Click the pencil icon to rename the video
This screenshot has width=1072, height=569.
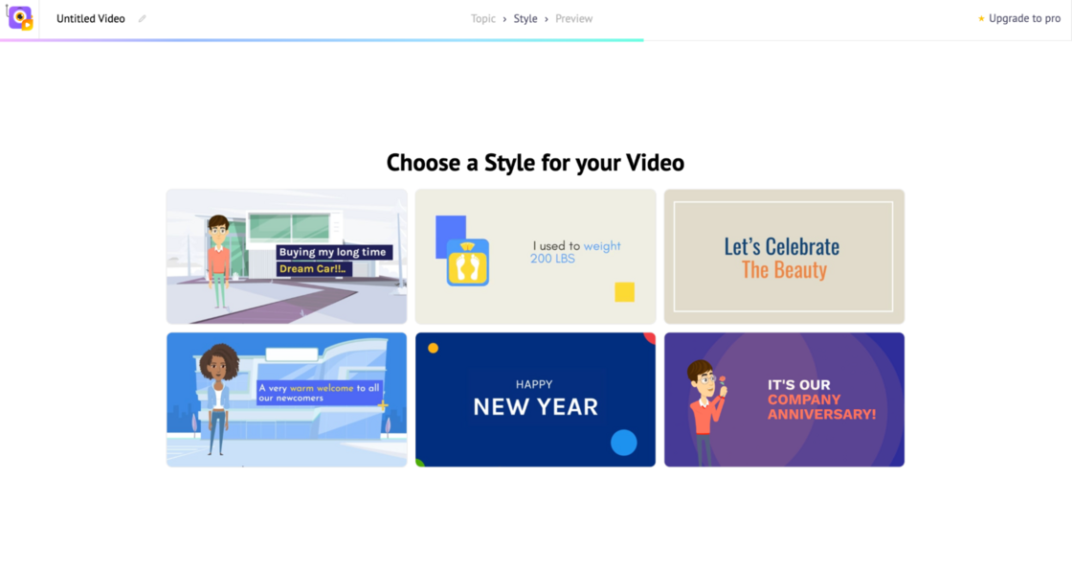tap(141, 18)
